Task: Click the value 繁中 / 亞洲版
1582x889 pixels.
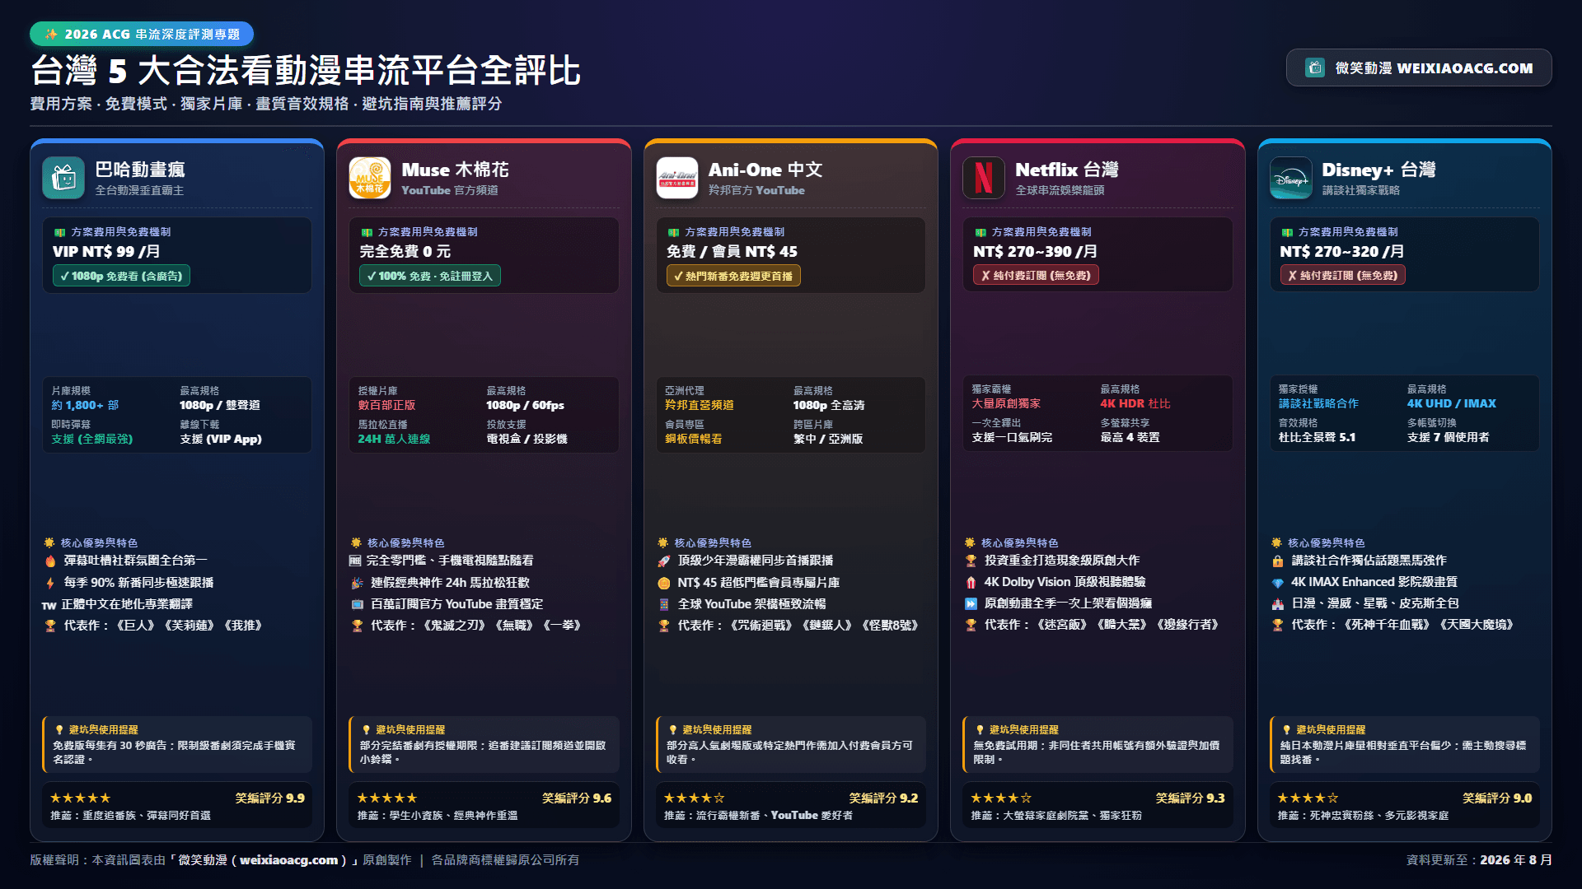Action: click(828, 439)
